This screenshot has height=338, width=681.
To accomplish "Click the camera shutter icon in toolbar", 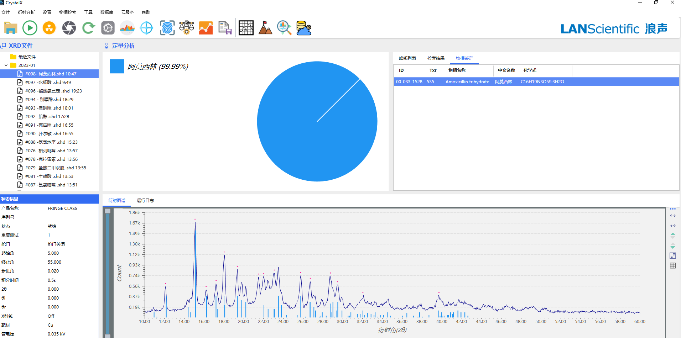I will (69, 28).
